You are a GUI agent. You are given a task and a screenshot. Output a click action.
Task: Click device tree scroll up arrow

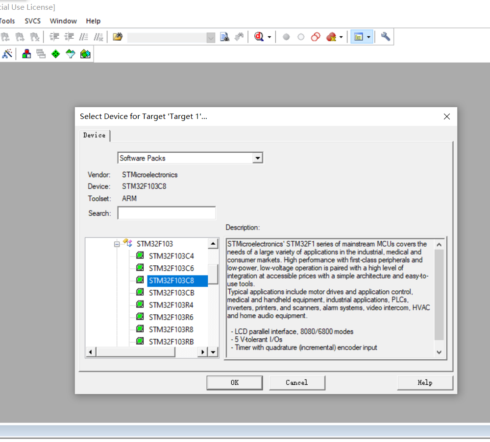point(213,243)
